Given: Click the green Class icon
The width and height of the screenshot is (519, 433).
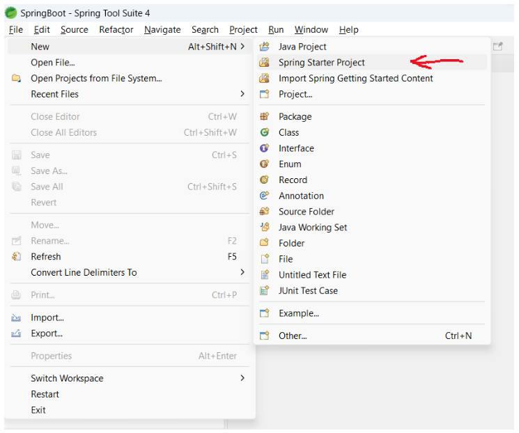Looking at the screenshot, I should coord(264,132).
